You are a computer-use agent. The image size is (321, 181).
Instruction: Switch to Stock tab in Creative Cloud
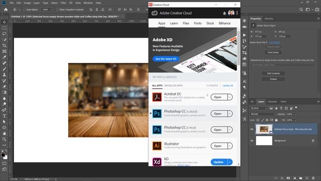point(210,24)
